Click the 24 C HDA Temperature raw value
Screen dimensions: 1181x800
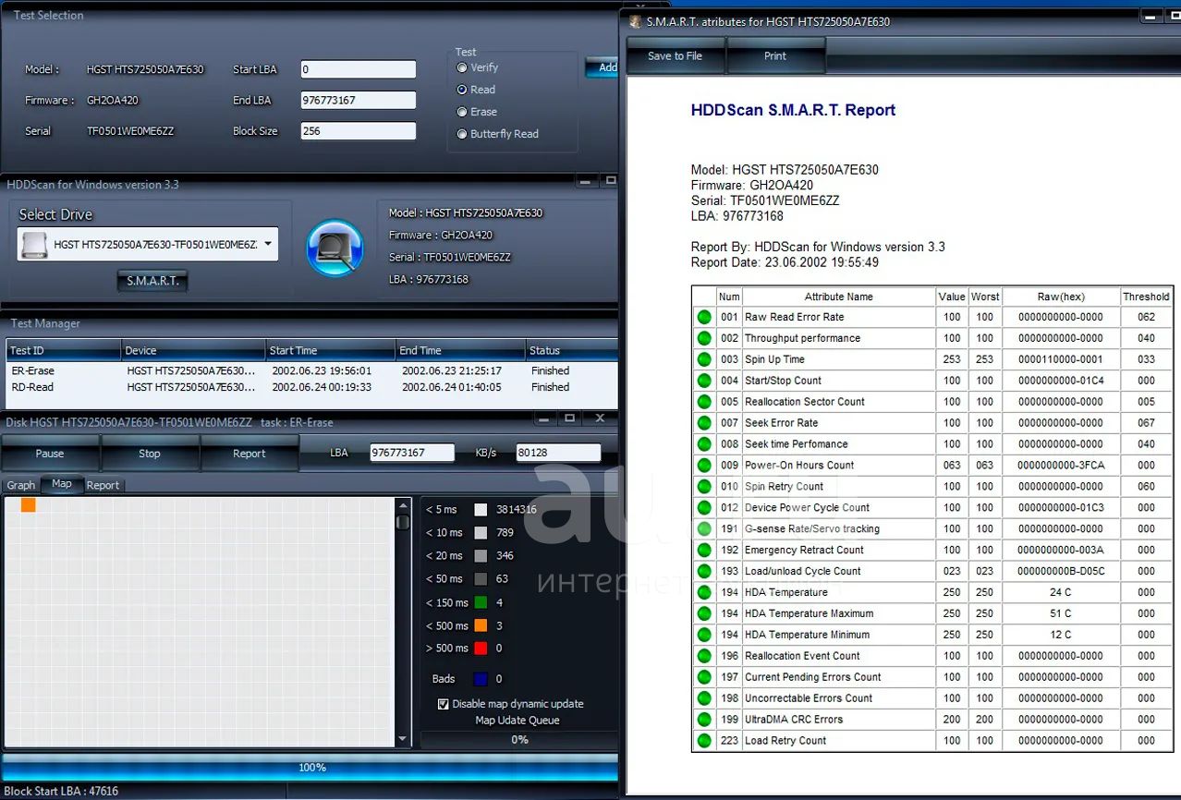[x=1061, y=592]
